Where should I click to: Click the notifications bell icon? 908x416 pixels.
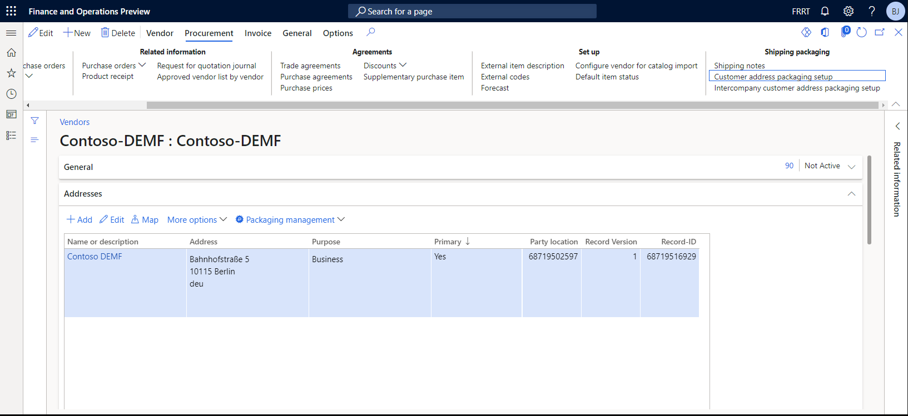tap(825, 11)
